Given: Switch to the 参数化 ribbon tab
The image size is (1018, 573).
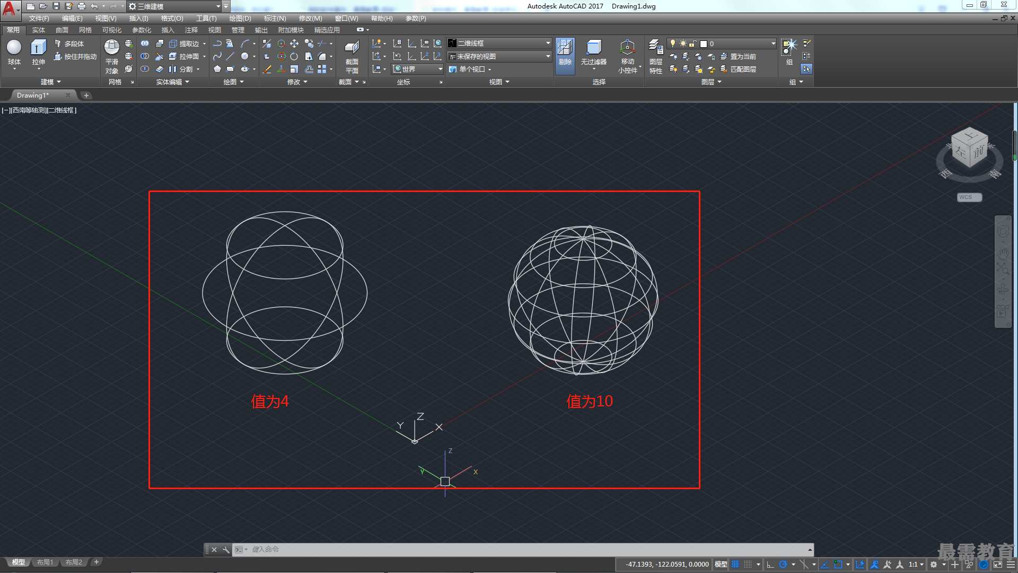Looking at the screenshot, I should click(x=142, y=30).
